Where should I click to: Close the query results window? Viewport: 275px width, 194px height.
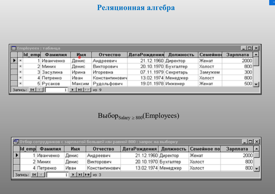click(x=257, y=142)
